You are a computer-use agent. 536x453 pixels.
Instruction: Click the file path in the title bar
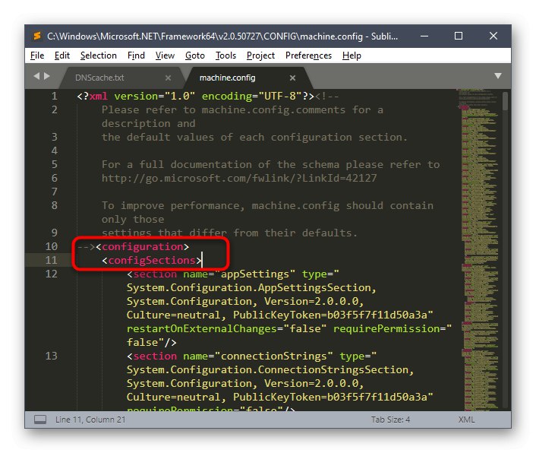[x=205, y=36]
